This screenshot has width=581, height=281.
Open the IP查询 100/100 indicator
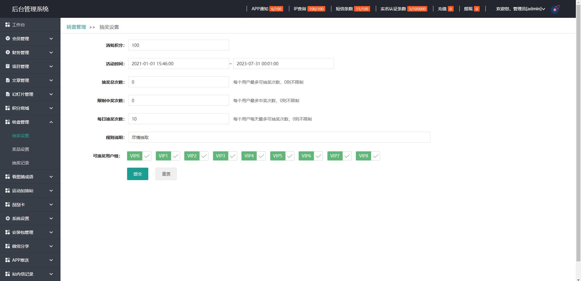pyautogui.click(x=309, y=9)
